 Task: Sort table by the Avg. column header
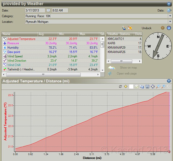pos(48,34)
